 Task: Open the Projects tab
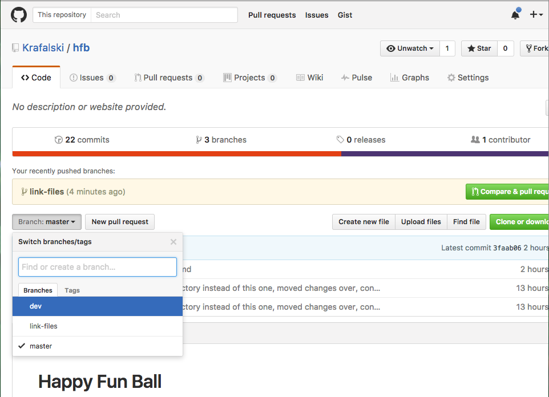click(x=250, y=78)
